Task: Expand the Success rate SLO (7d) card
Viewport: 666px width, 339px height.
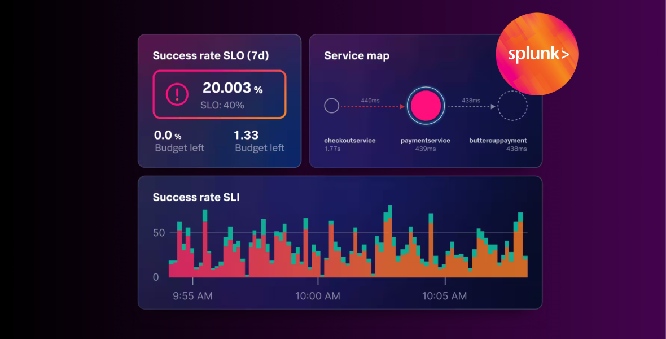Action: [211, 55]
